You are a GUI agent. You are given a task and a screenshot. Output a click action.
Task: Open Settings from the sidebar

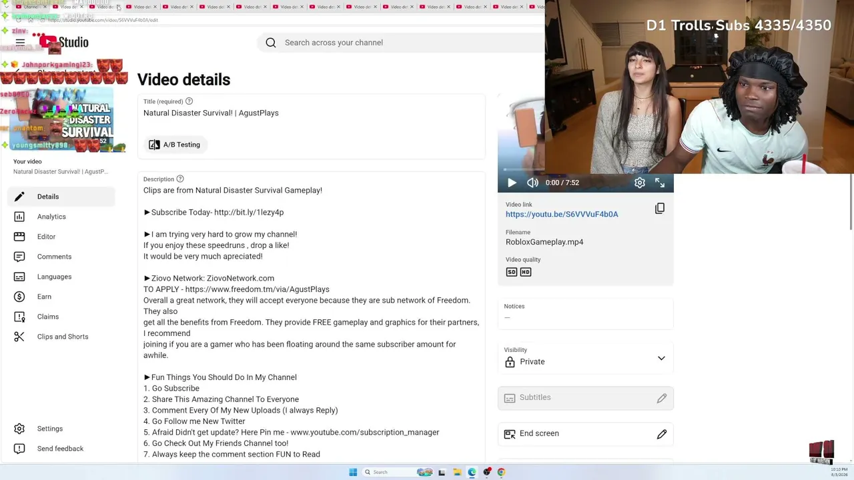tap(50, 429)
